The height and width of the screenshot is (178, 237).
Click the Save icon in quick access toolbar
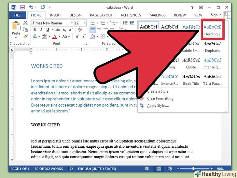[x=22, y=7]
